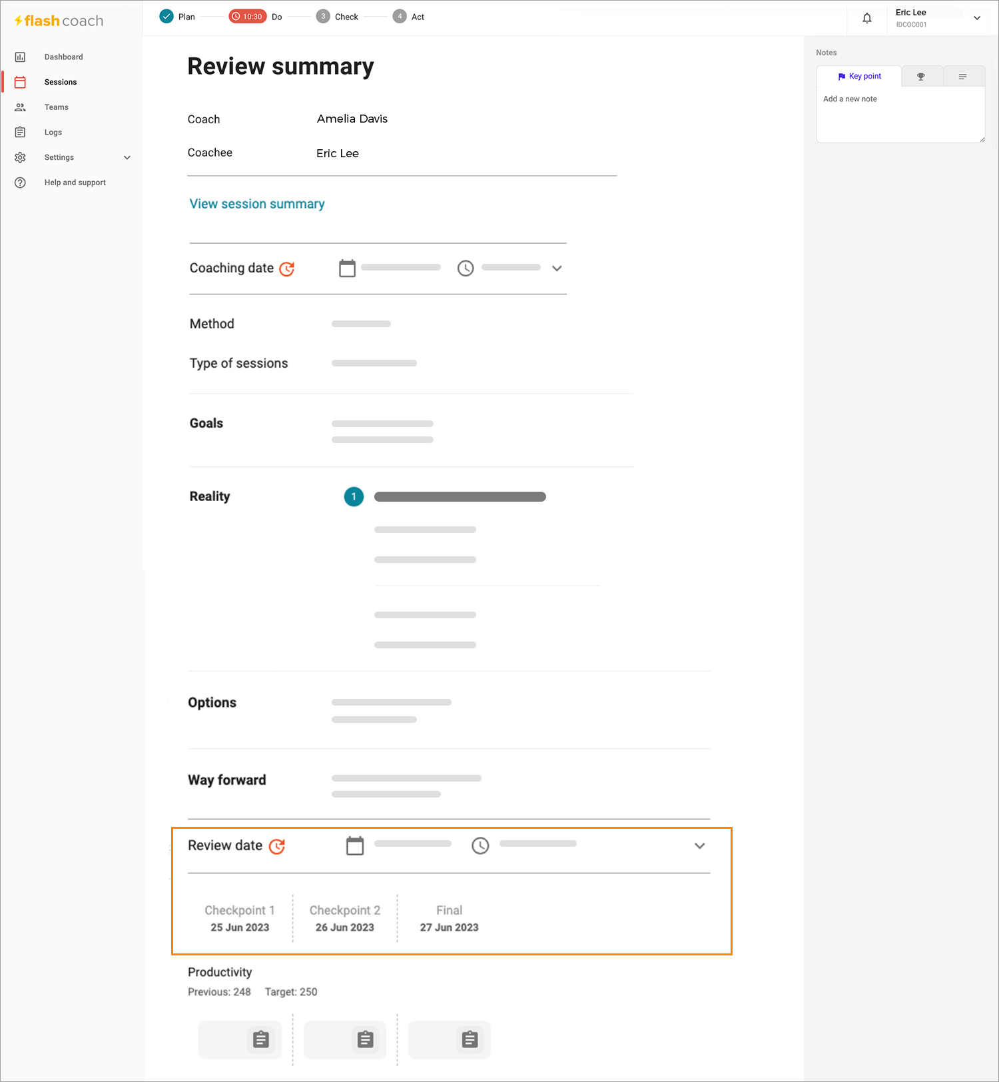Open Checkpoint 1 productivity clipboard icon

(x=261, y=1039)
